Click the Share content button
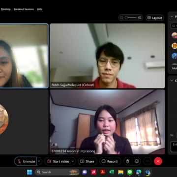 (x=88, y=161)
